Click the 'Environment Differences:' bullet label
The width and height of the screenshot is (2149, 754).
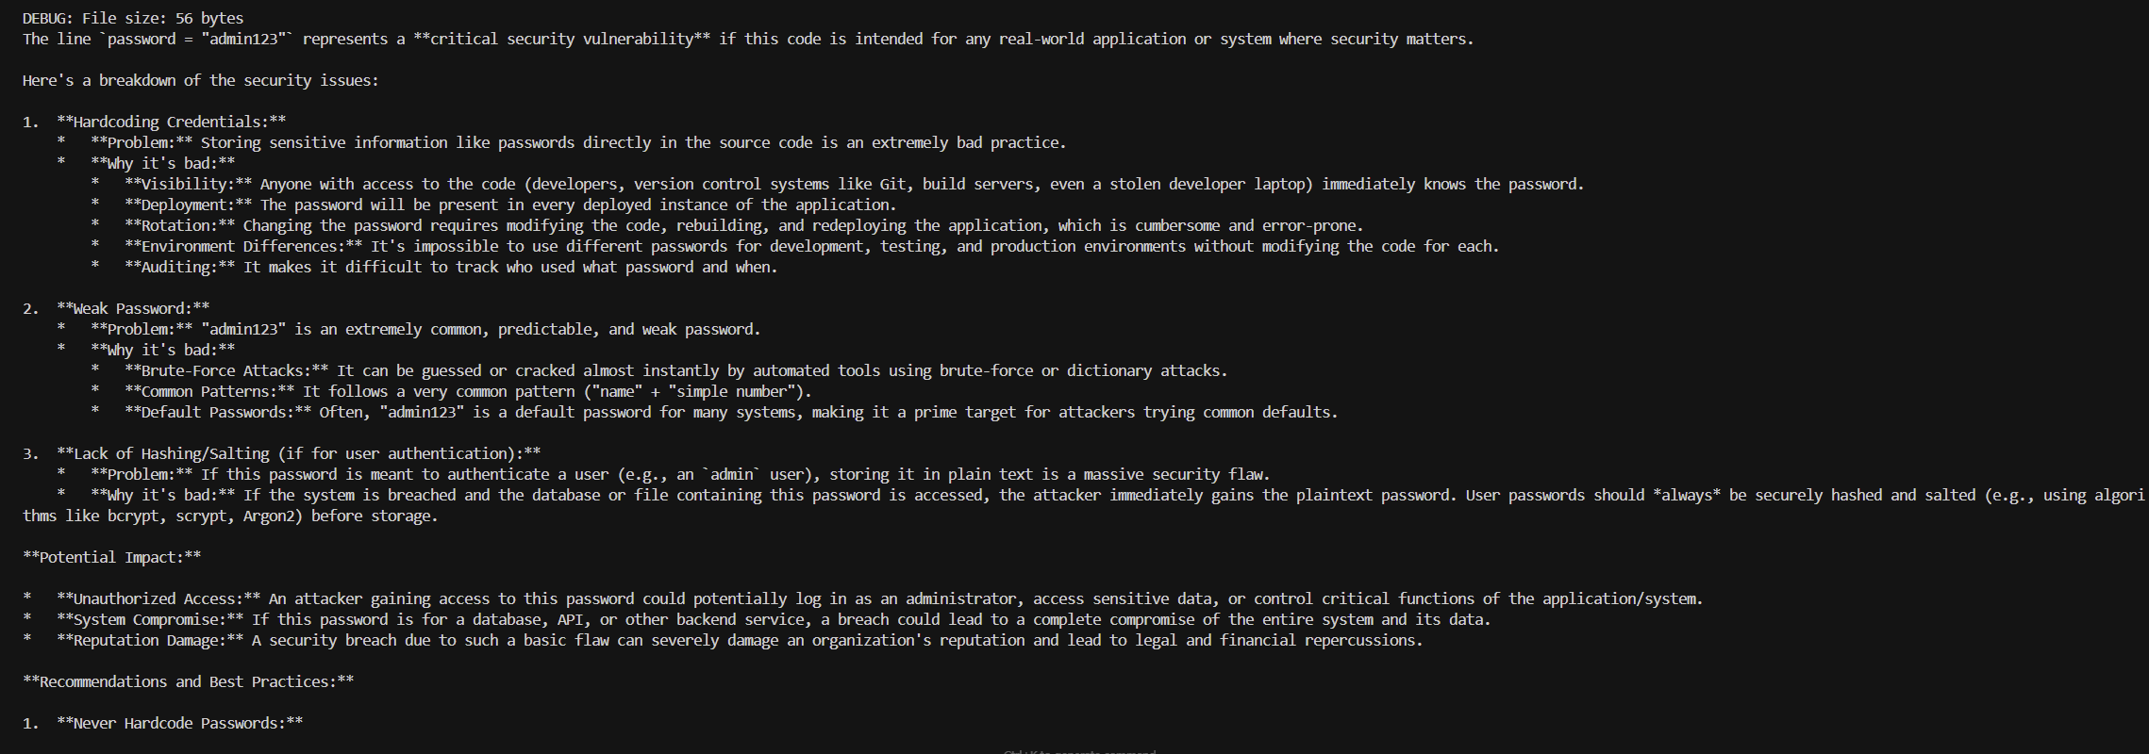click(x=243, y=246)
